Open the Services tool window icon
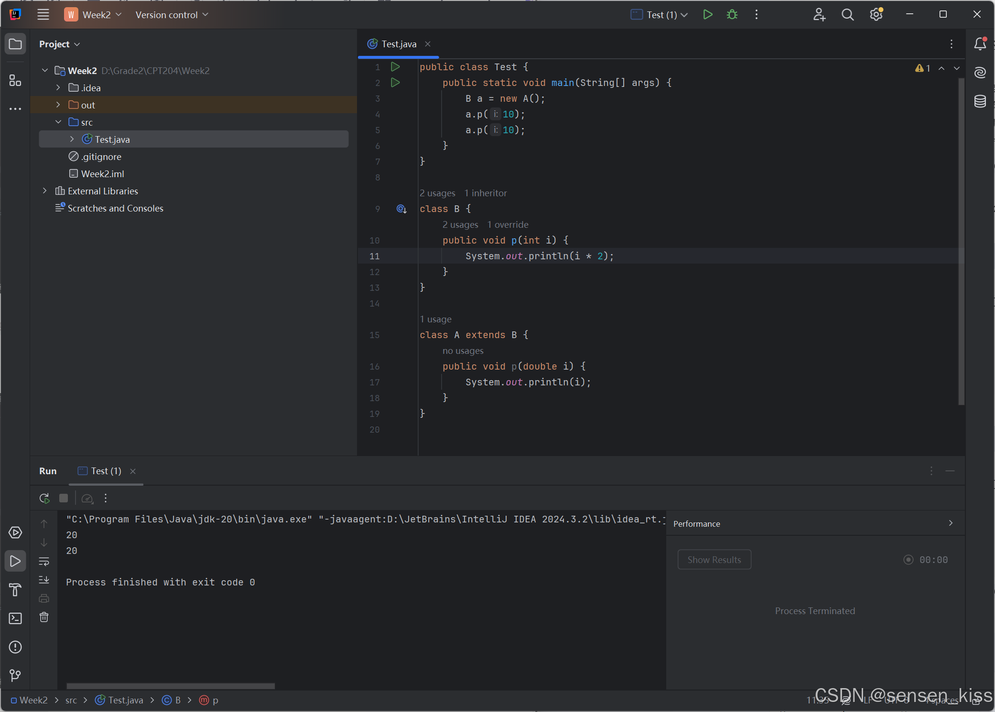The width and height of the screenshot is (995, 712). point(15,532)
